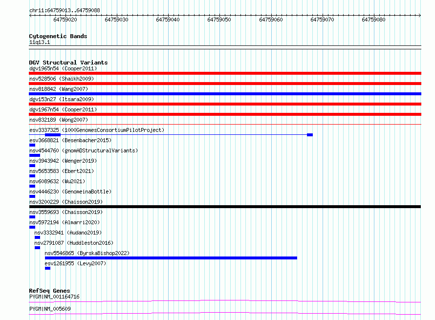Select the RefSeq Genes track heading

pos(50,291)
